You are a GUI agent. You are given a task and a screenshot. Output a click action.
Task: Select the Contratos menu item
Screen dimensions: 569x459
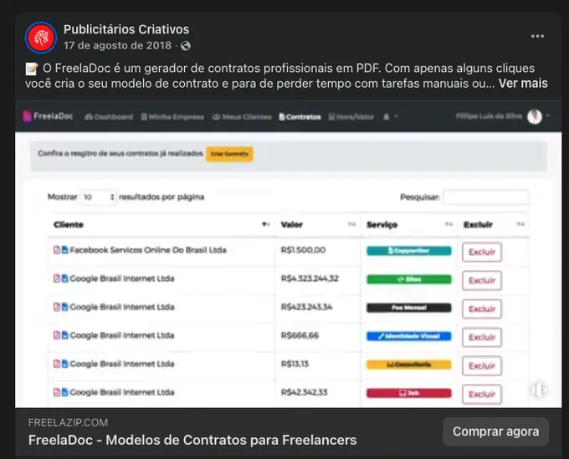pos(300,117)
